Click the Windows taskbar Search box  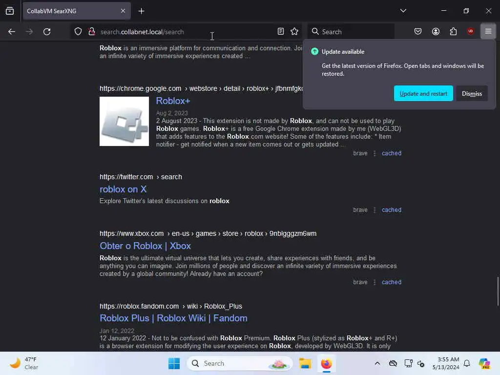click(x=240, y=363)
